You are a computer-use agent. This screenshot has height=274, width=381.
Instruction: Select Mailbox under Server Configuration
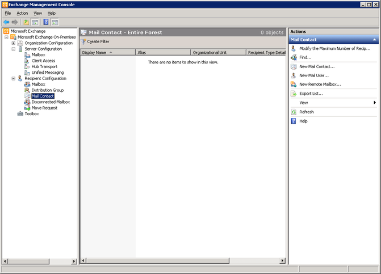tap(39, 55)
